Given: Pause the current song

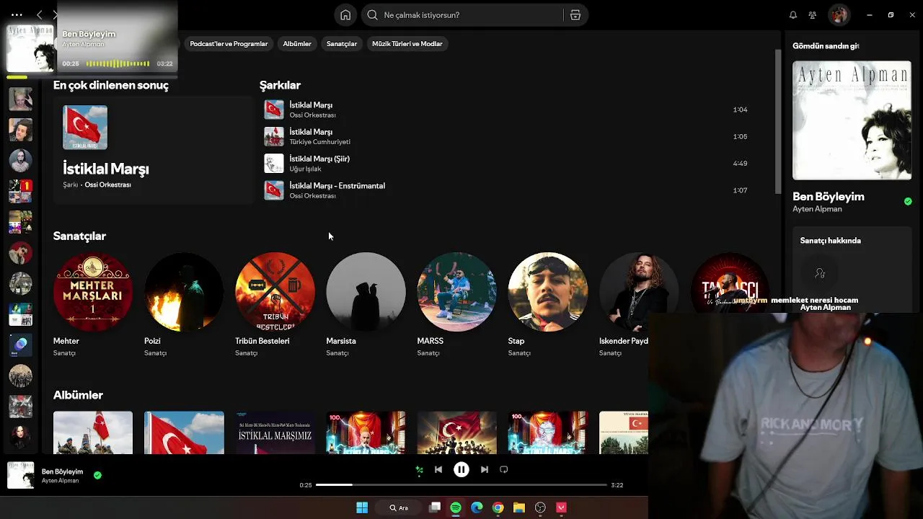Looking at the screenshot, I should coord(461,469).
